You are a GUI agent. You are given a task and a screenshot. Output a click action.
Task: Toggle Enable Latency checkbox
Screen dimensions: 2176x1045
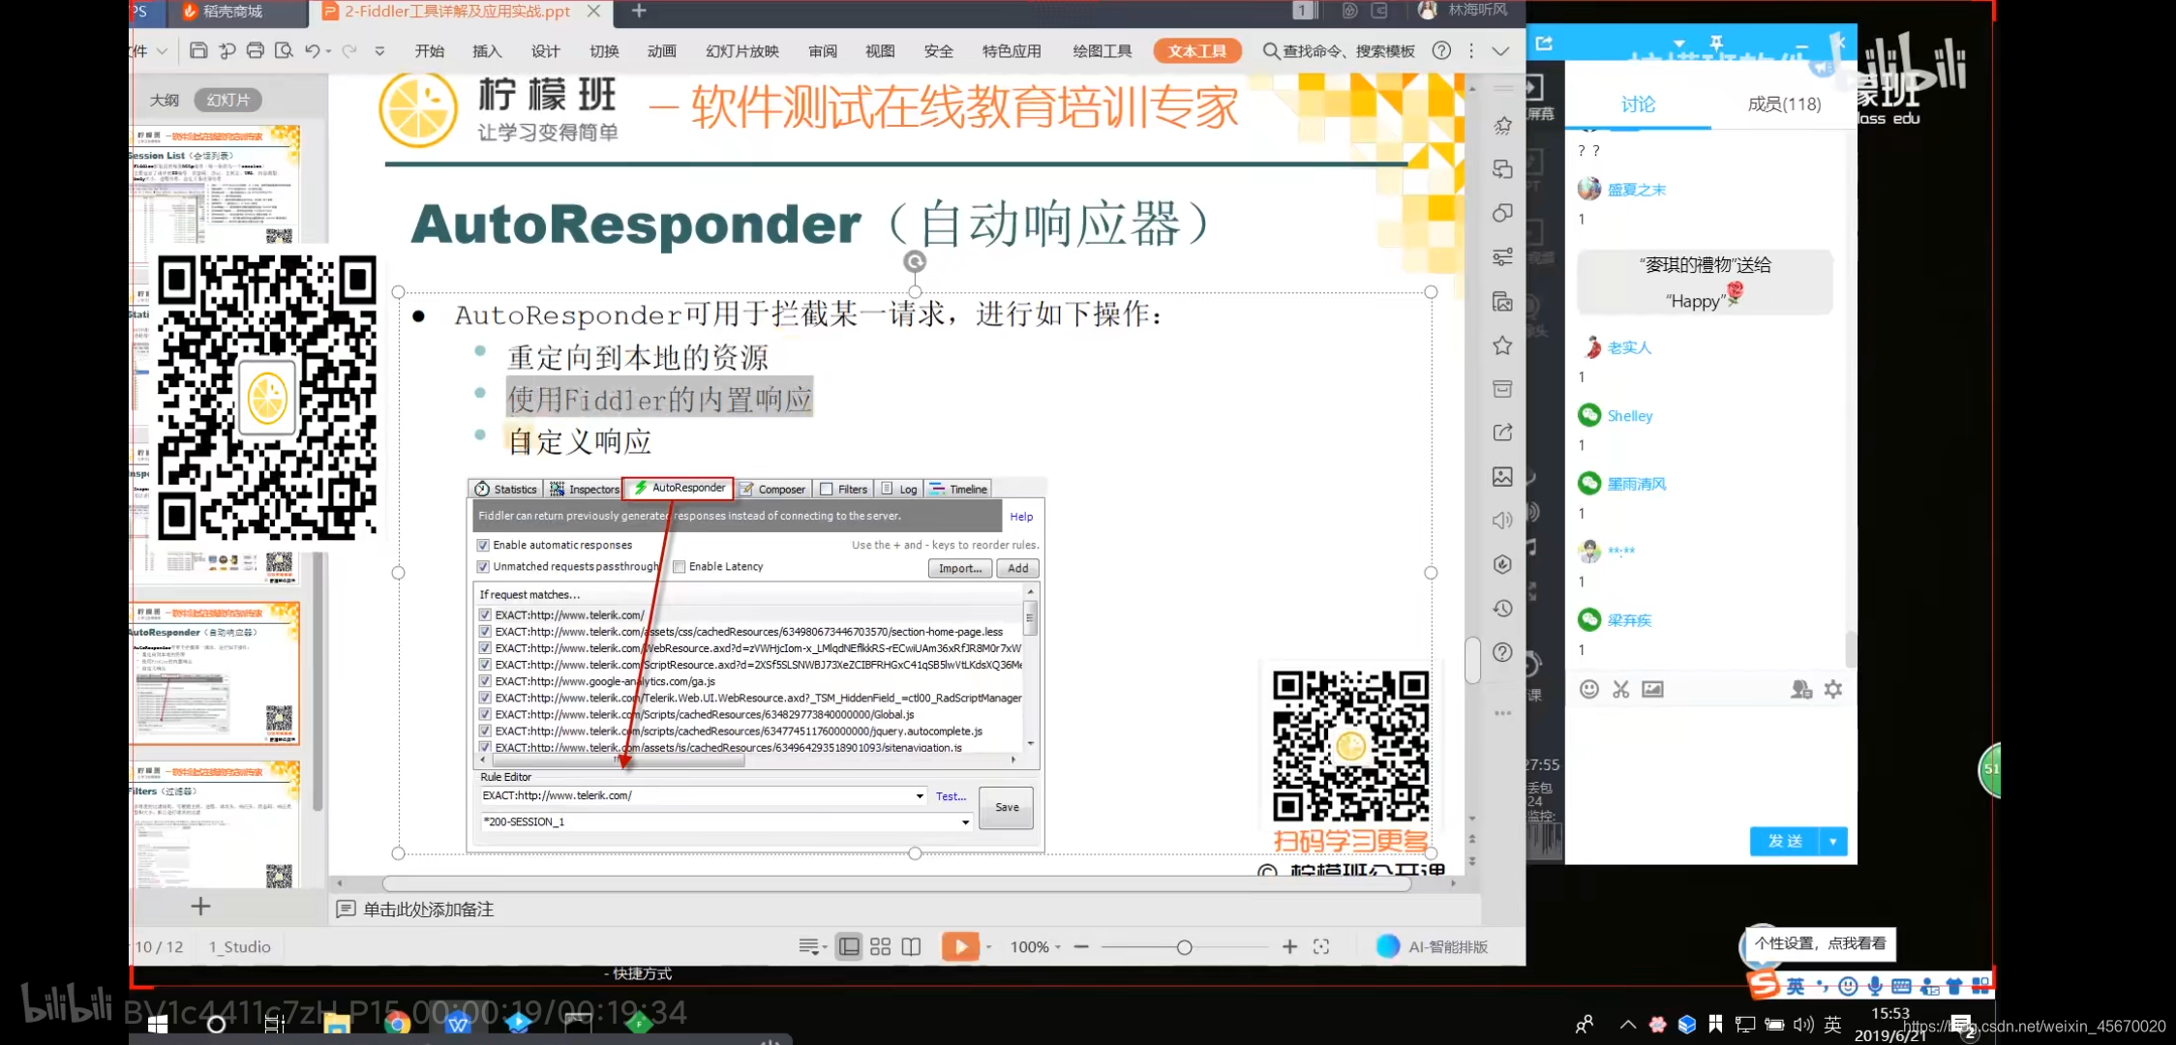click(x=680, y=567)
